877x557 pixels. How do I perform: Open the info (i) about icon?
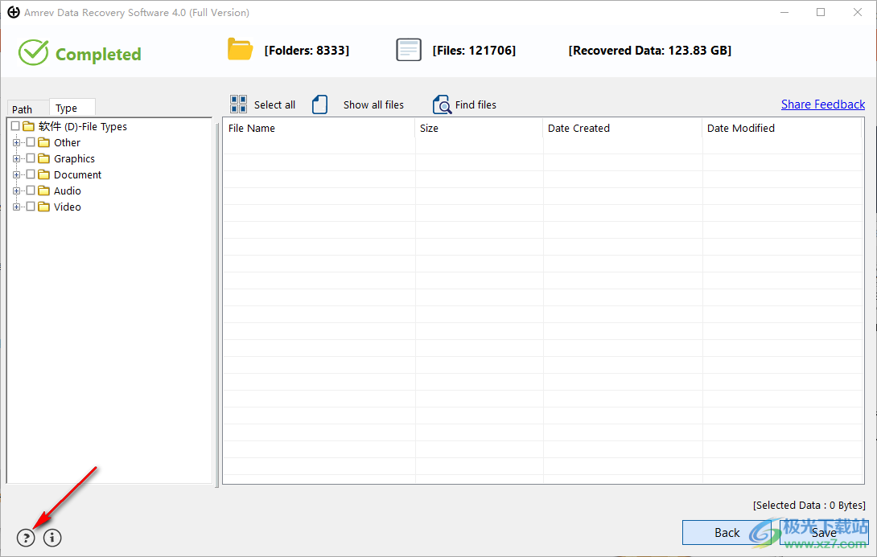coord(52,538)
